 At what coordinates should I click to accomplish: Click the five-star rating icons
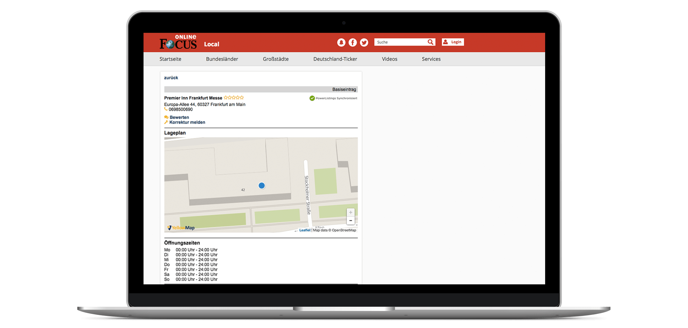pos(234,98)
